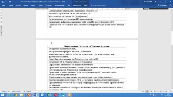The width and height of the screenshot is (173, 97).
Task: Click the Redo/Repeat icon in Quick Access Toolbar
Action: point(10,2)
